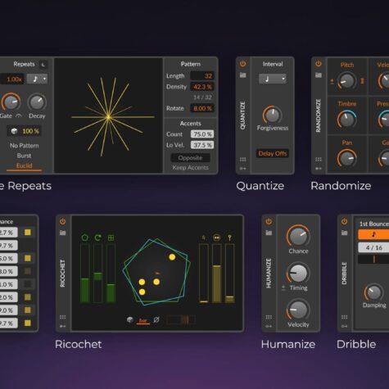The width and height of the screenshot is (389, 389).
Task: Toggle the Keep Accents option
Action: pos(190,168)
